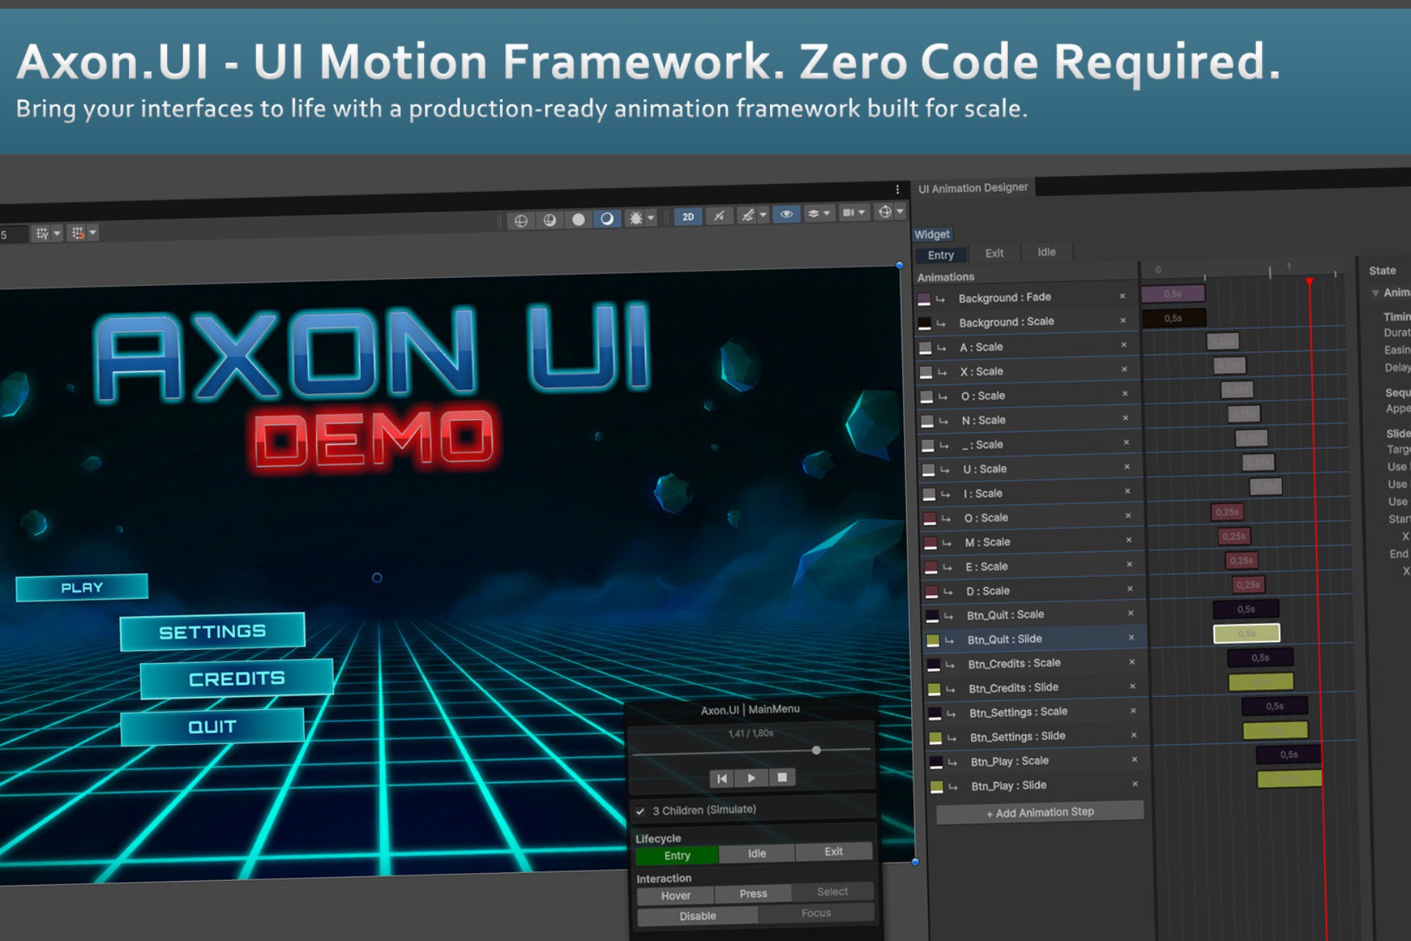This screenshot has height=941, width=1411.
Task: Toggle scene audio mute button
Action: click(x=719, y=216)
